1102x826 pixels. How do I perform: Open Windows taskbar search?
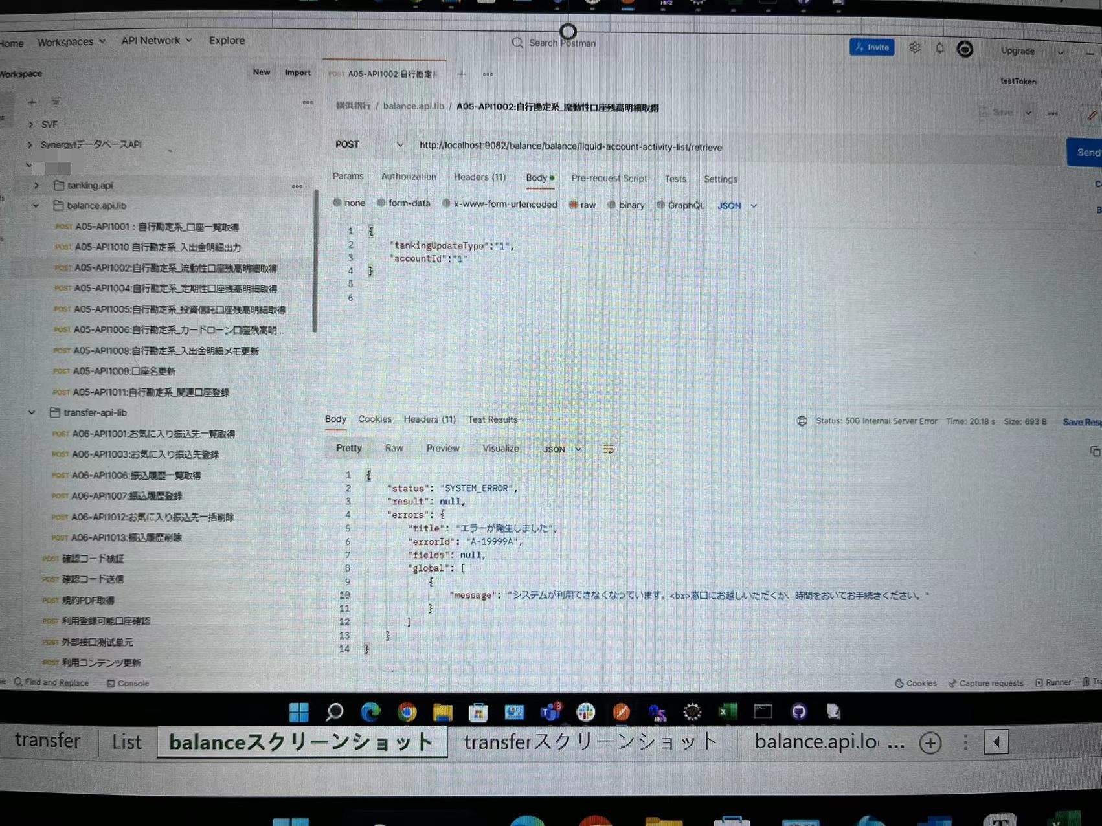(334, 712)
